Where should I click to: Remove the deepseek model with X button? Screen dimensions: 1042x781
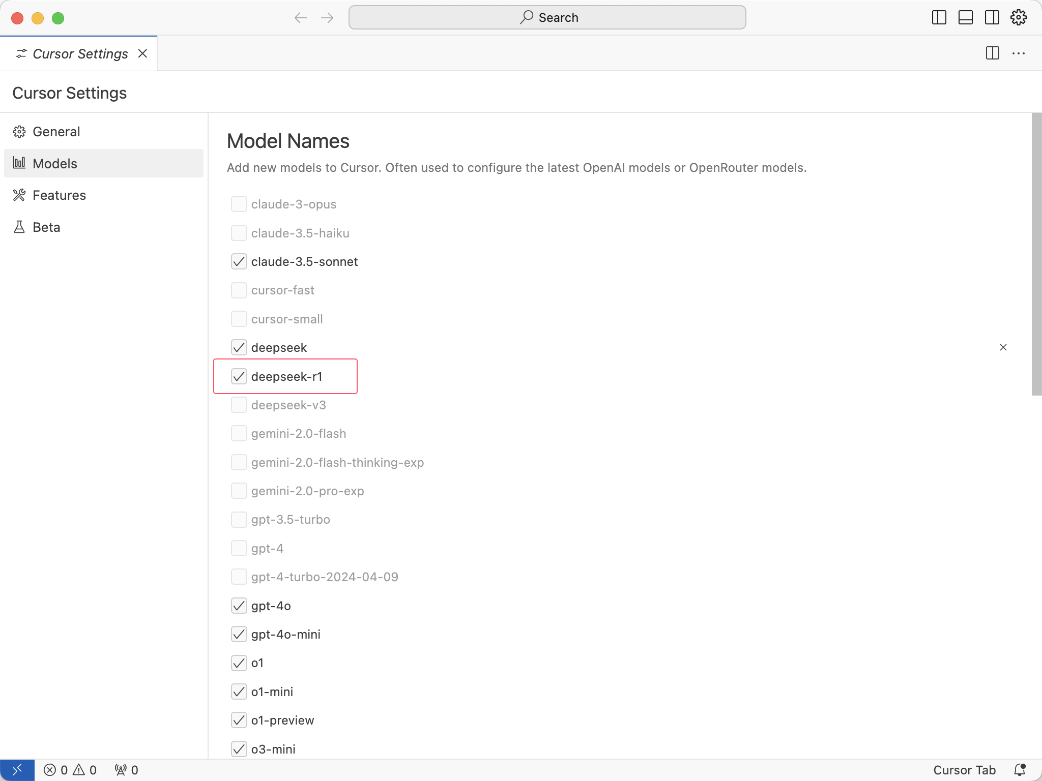click(x=1003, y=347)
